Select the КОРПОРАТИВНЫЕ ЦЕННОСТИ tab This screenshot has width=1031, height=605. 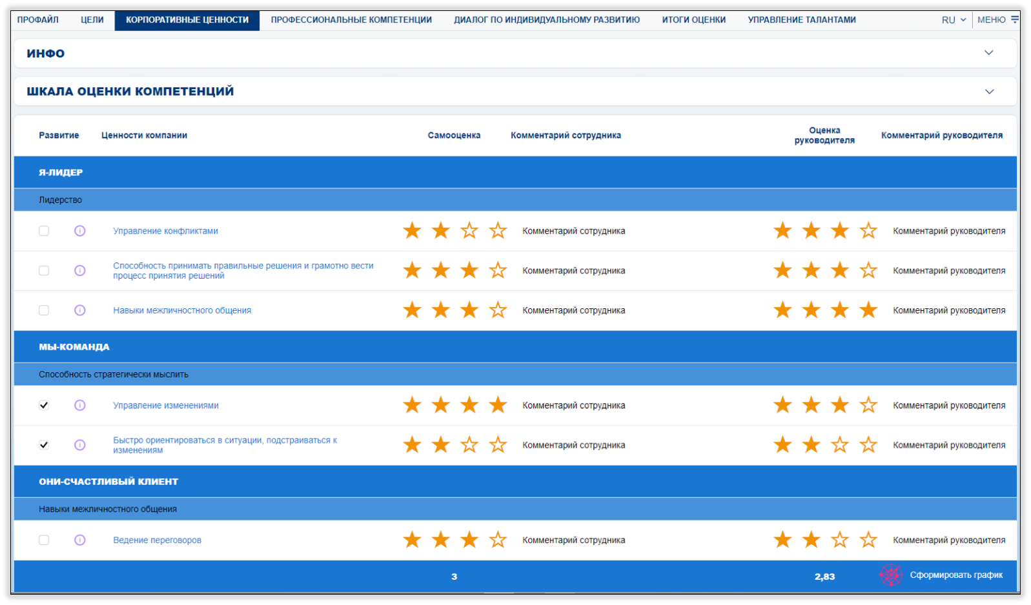pos(187,20)
